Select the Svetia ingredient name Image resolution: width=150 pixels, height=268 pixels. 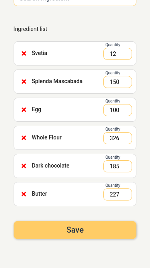(x=40, y=53)
